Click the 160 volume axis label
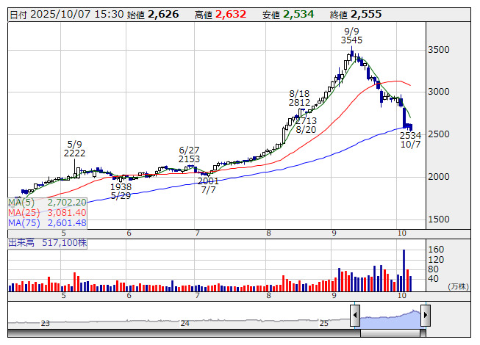Image resolution: width=480 pixels, height=345 pixels. tap(436, 250)
